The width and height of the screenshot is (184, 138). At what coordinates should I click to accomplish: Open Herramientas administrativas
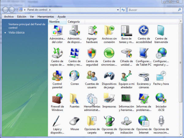coord(92,102)
